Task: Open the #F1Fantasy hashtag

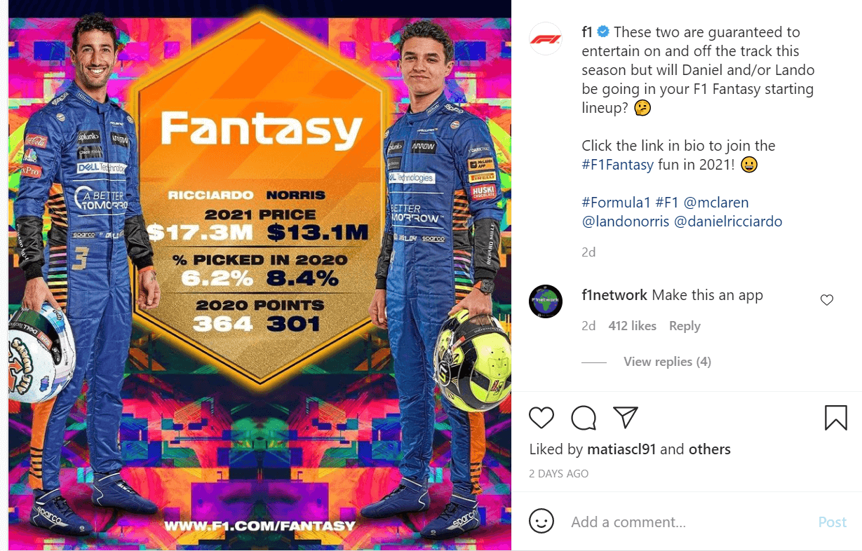Action: point(618,165)
